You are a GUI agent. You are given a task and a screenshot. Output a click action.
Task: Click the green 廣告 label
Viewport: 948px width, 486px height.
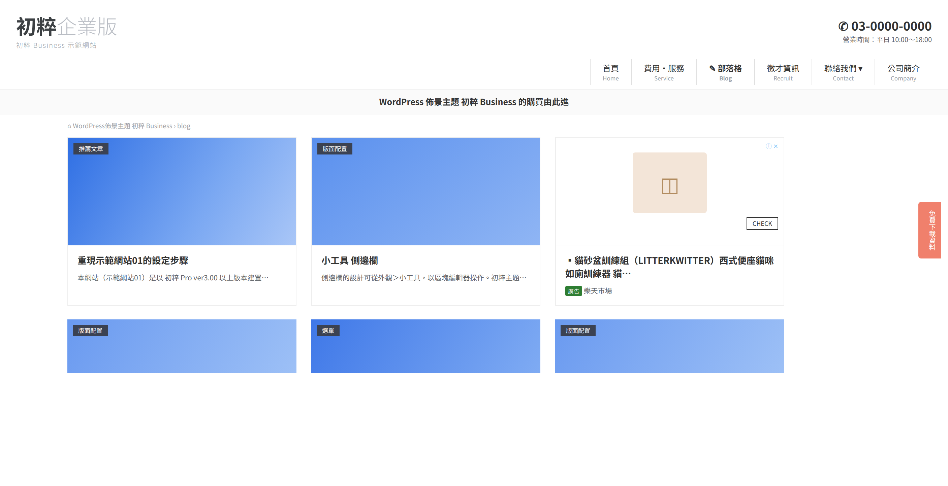pos(573,291)
